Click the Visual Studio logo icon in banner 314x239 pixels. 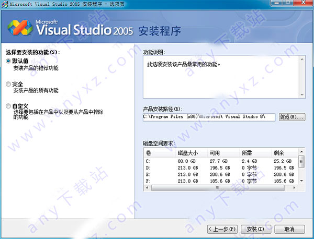click(x=20, y=28)
